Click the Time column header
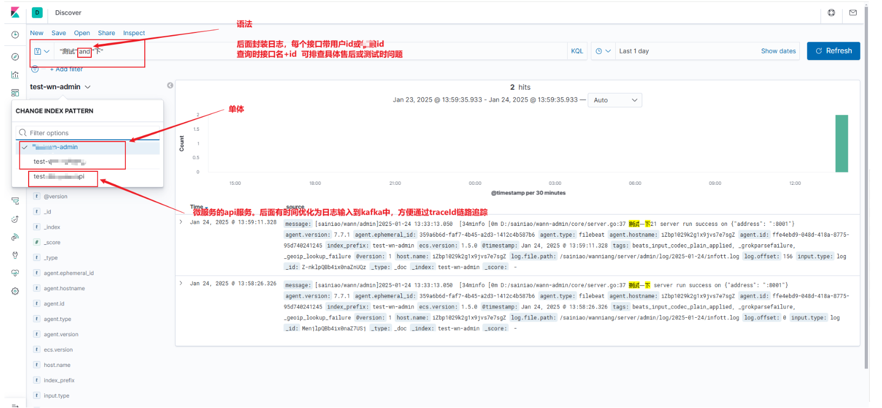The image size is (882, 408). (197, 206)
